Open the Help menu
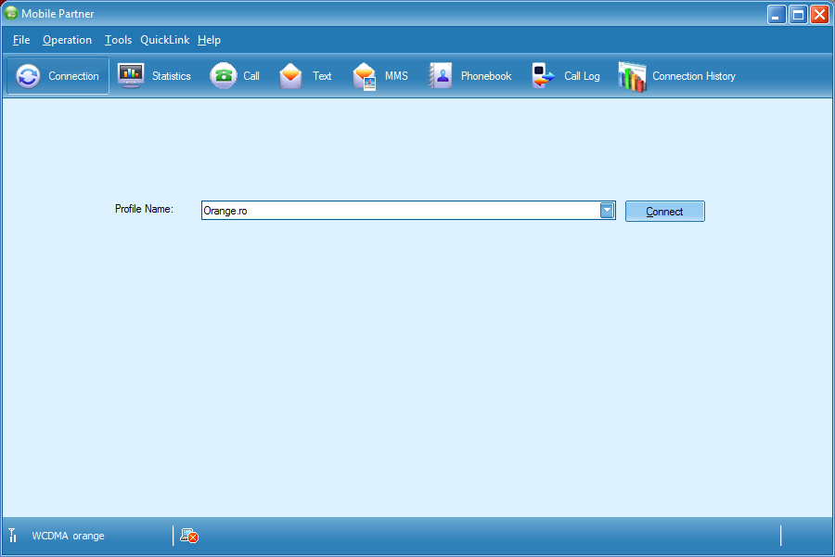The height and width of the screenshot is (557, 835). 209,40
